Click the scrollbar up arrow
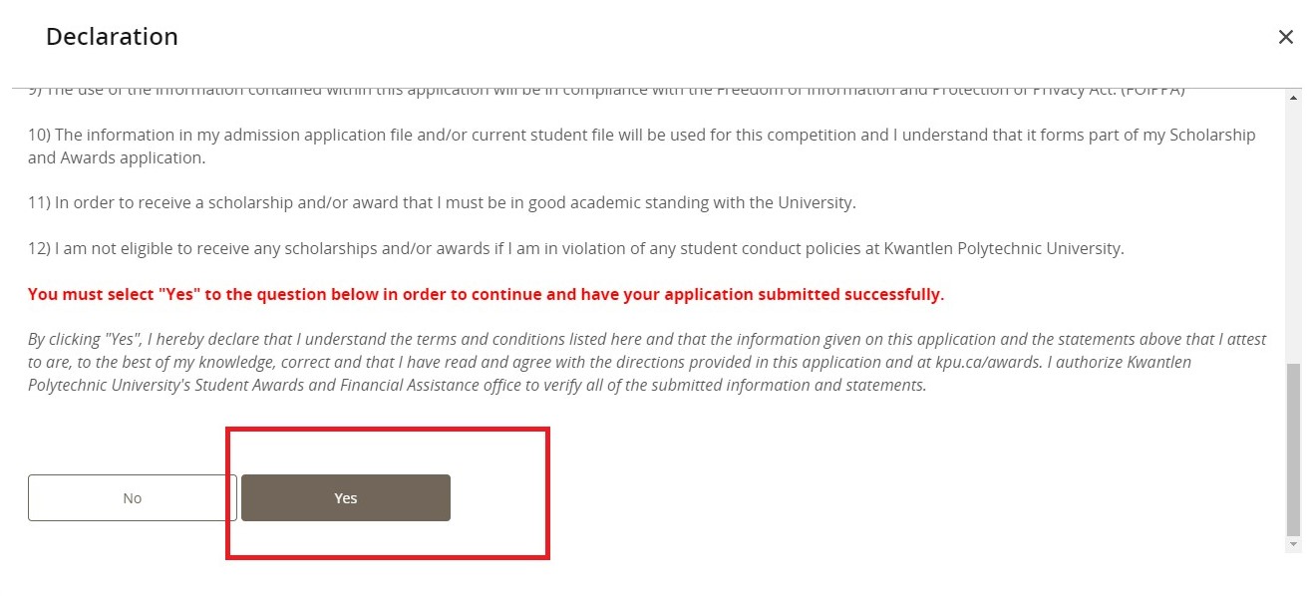 click(x=1294, y=99)
